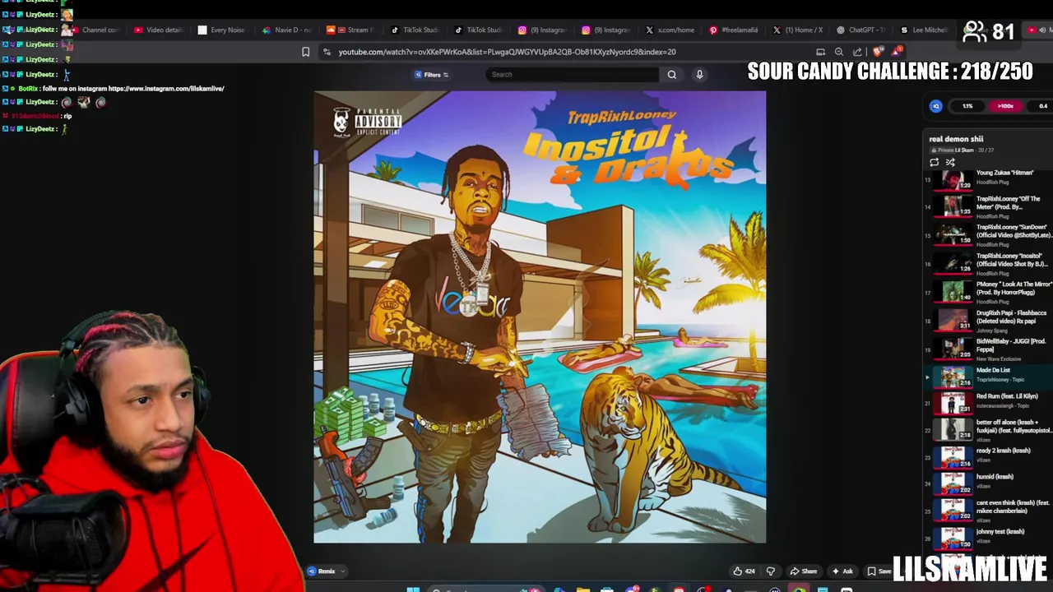
Task: Toggle playlist loop button
Action: 935,163
